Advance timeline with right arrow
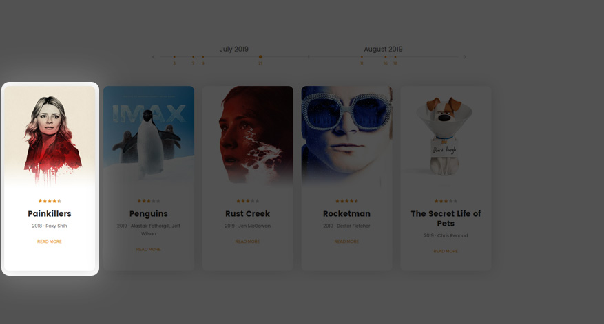 coord(465,57)
